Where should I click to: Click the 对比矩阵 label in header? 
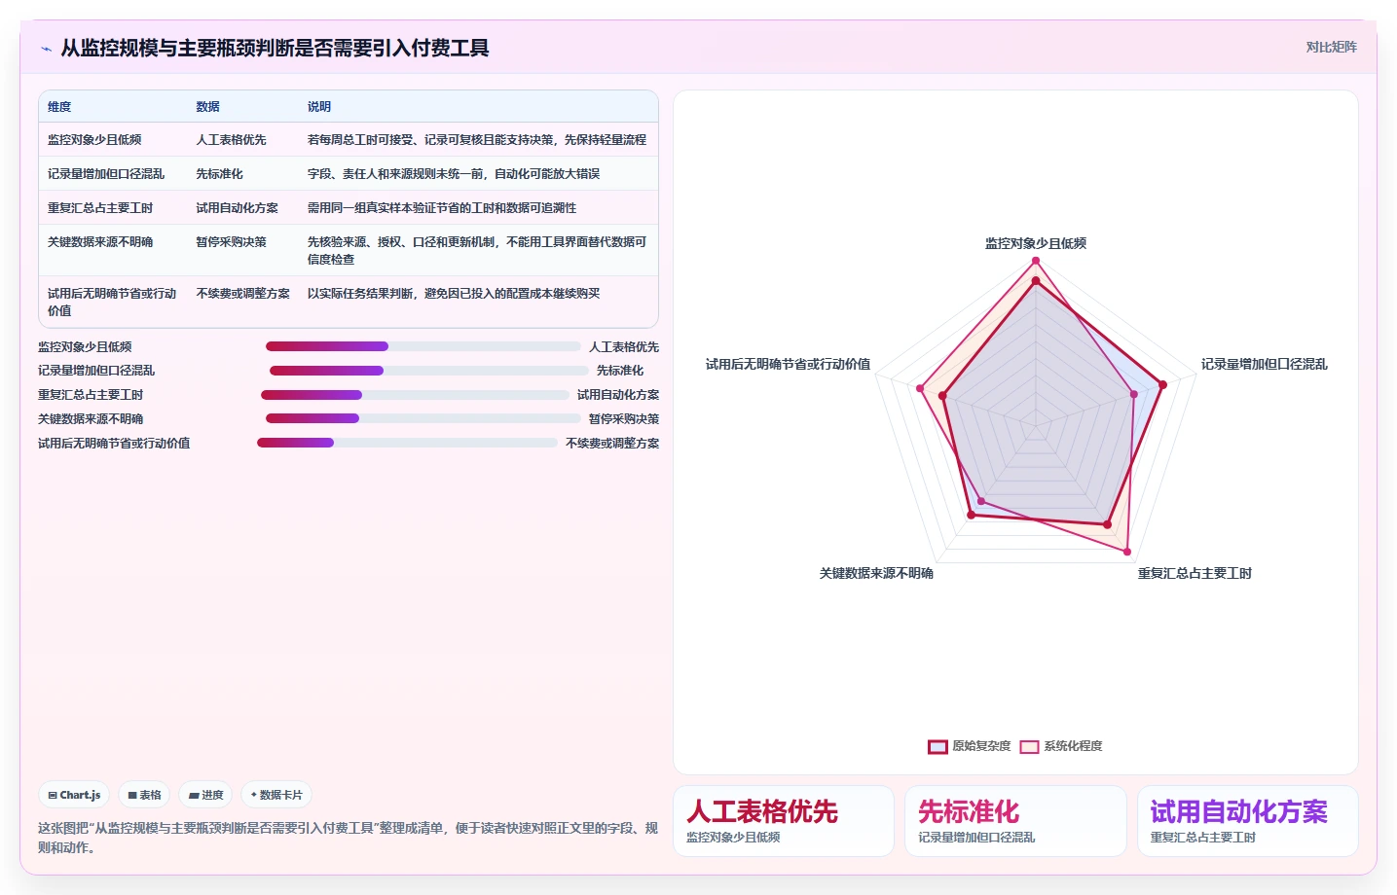point(1331,47)
